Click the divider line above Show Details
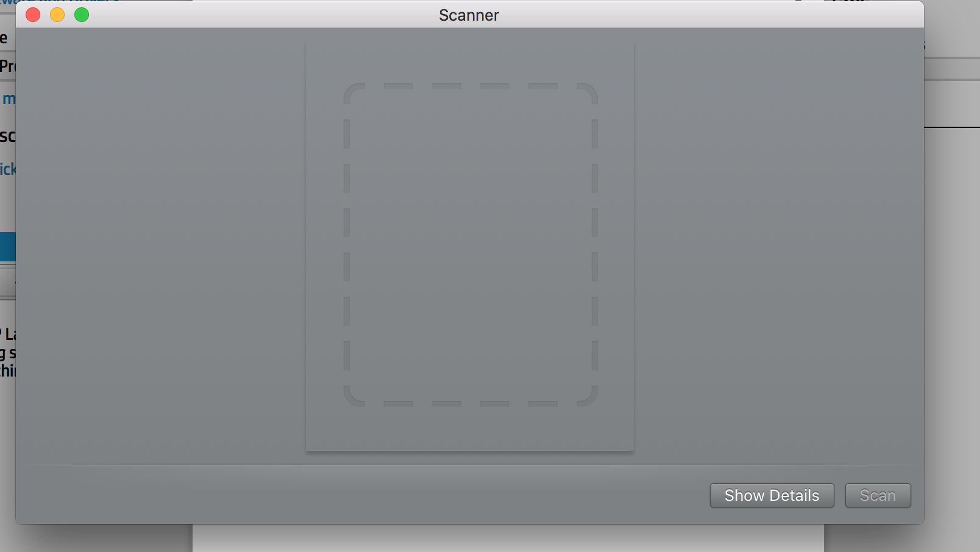 [x=470, y=465]
